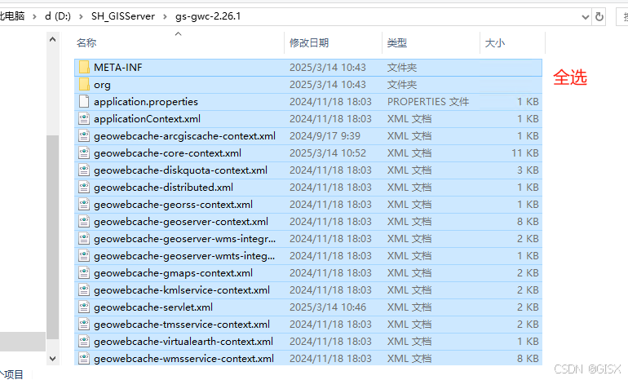Viewport: 628px width, 380px height.
Task: Select geowebcache-geoserver-context.xml file name
Action: pos(181,222)
